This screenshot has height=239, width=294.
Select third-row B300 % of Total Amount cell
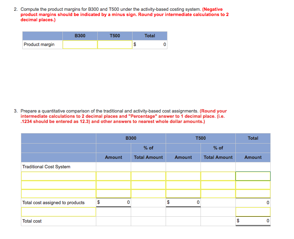(x=148, y=194)
